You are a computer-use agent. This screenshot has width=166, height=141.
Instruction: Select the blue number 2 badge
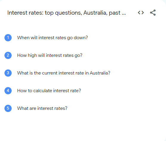(8, 55)
